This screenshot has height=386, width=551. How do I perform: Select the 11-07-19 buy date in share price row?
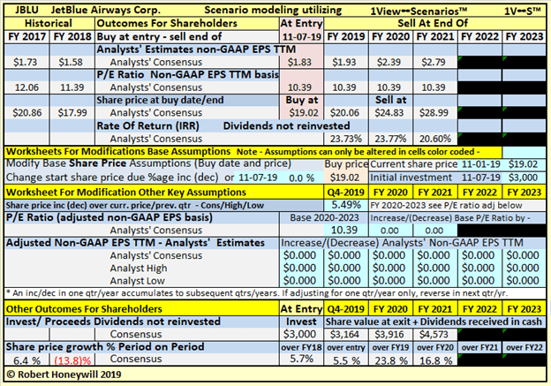pos(258,178)
